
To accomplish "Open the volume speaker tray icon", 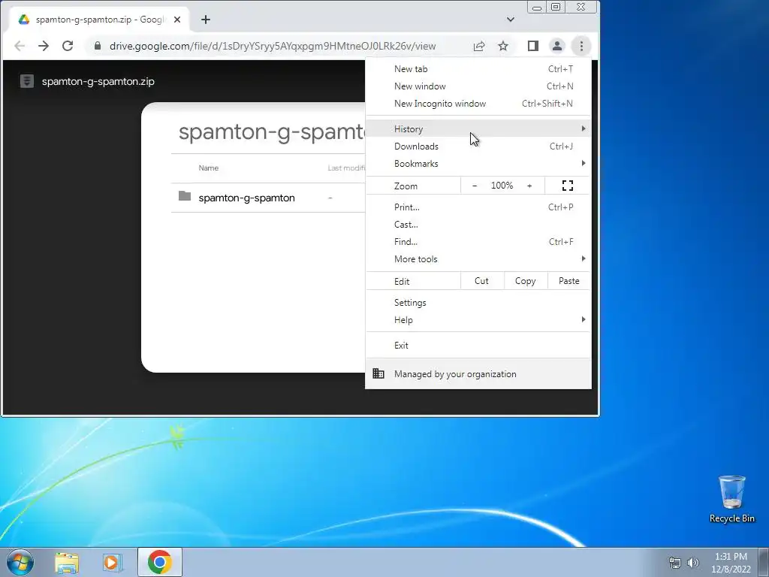I will click(x=693, y=563).
